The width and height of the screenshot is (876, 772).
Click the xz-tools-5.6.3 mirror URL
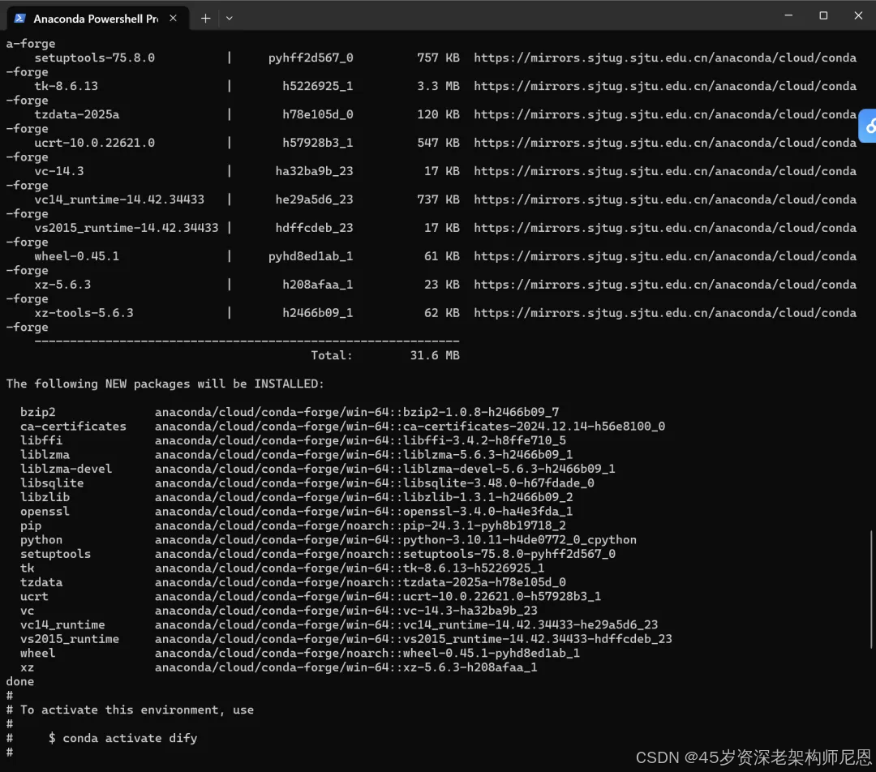(665, 313)
